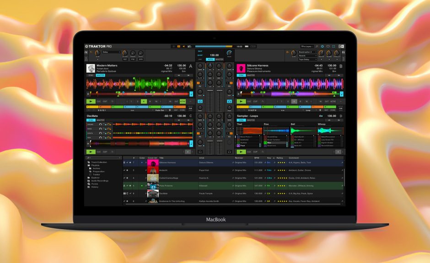
Task: Open the Track Collection folder in browser
Action: [99, 162]
